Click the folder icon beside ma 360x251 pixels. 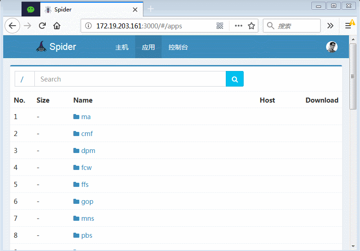tap(76, 117)
